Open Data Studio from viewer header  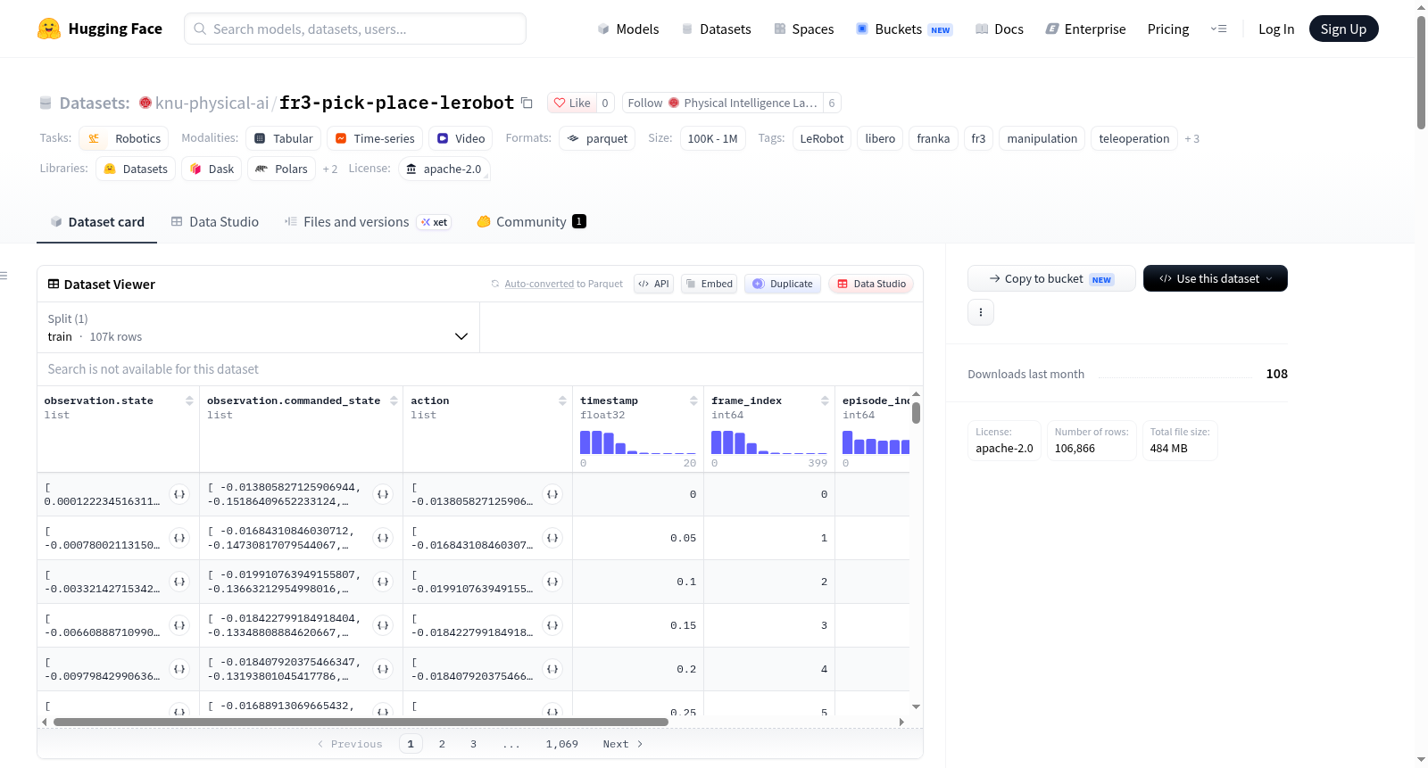pyautogui.click(x=871, y=284)
